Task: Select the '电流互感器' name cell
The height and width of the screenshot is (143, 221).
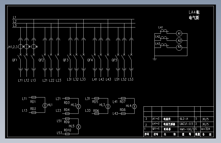Action: 169,124
